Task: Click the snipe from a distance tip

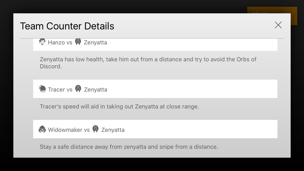Action: 129,147
